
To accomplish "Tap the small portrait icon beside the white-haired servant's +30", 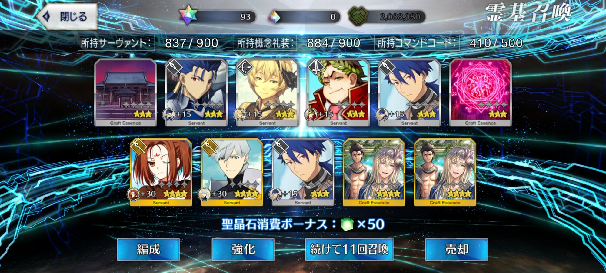I will point(204,194).
